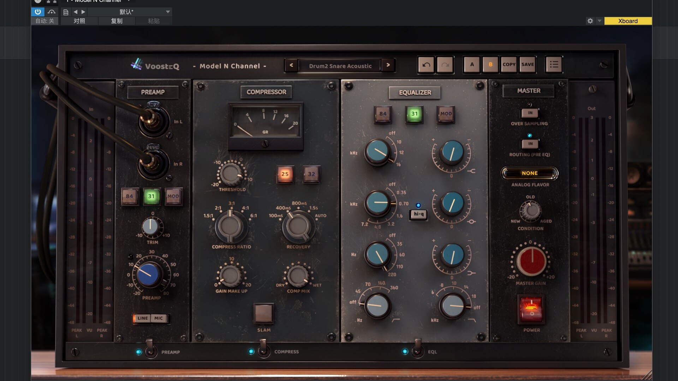
Task: Toggle OVER SAMPLING IN button
Action: point(530,113)
